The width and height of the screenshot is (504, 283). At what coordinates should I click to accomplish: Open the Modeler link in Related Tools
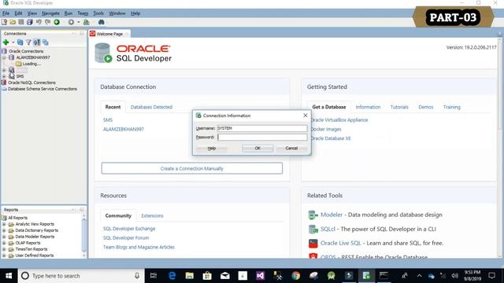pyautogui.click(x=332, y=215)
